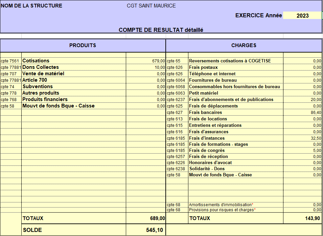Select the Subventions amount cell
The width and height of the screenshot is (323, 236).
tap(146, 87)
